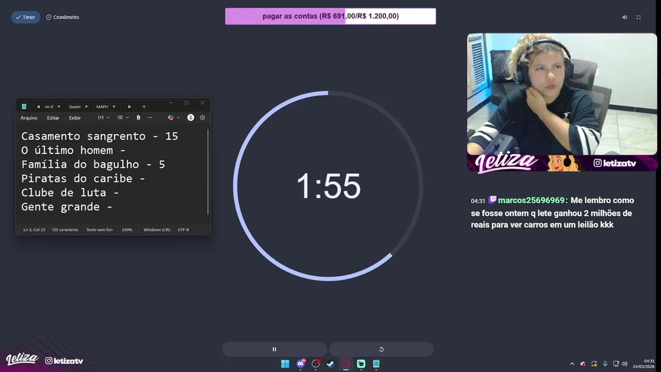Open Notepad settings gear
The height and width of the screenshot is (372, 661).
[202, 118]
